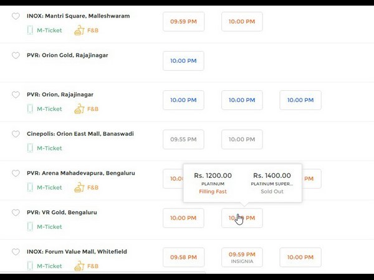Open INOX: Forum Value Mall, Whitefield
This screenshot has height=280, width=374.
tap(77, 251)
